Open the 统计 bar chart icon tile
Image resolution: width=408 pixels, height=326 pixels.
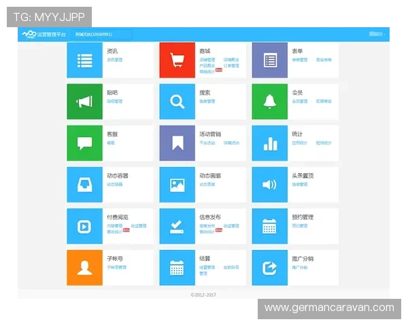(269, 143)
